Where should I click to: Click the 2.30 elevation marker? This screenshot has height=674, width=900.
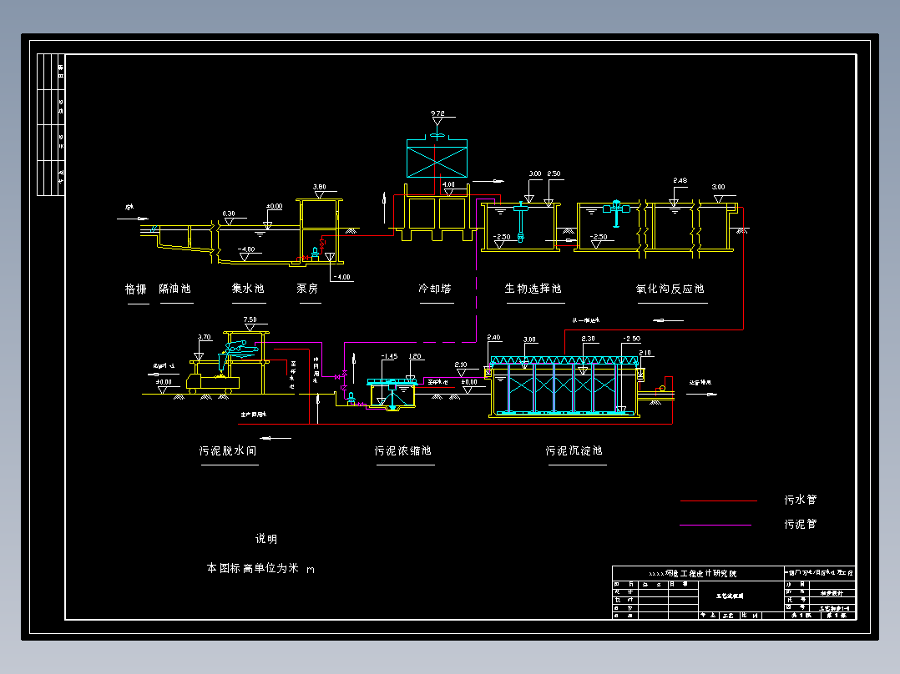589,339
